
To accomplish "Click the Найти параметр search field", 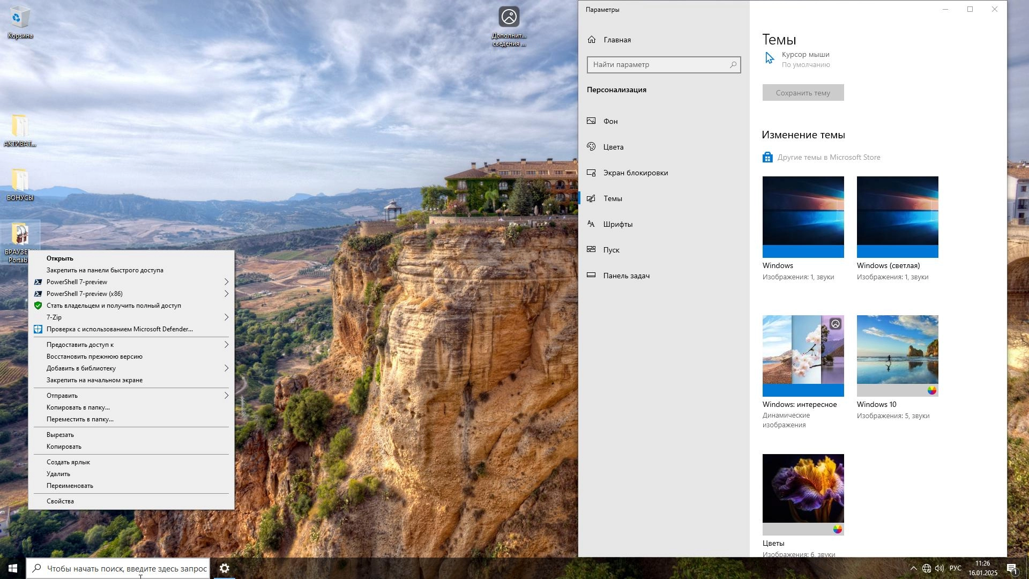I will coord(658,65).
